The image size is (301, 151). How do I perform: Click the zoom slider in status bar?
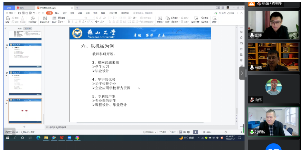[226, 132]
